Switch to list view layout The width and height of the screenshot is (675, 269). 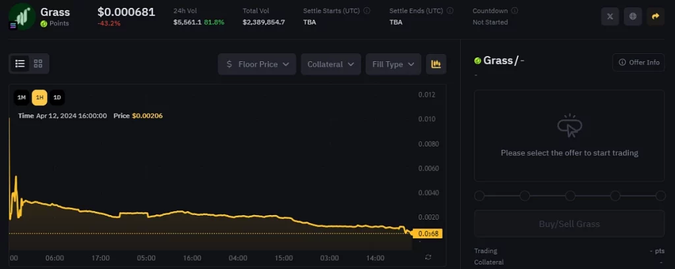pyautogui.click(x=20, y=64)
